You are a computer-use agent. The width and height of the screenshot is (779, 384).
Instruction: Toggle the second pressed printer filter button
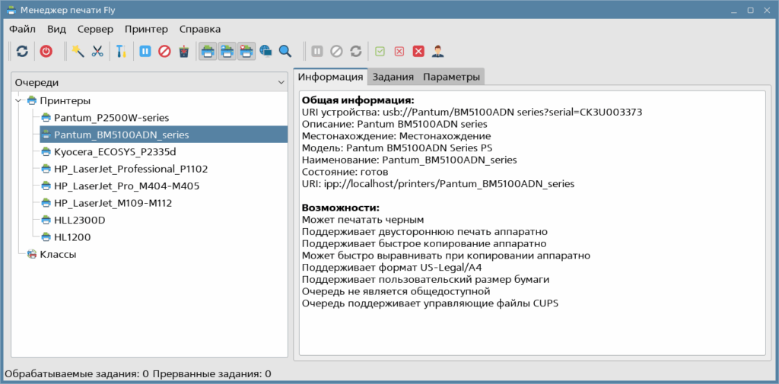pos(227,51)
